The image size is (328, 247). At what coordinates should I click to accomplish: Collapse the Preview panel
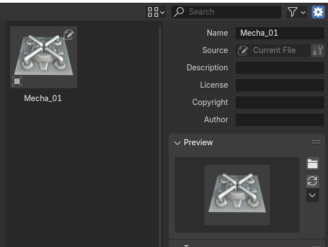point(177,143)
